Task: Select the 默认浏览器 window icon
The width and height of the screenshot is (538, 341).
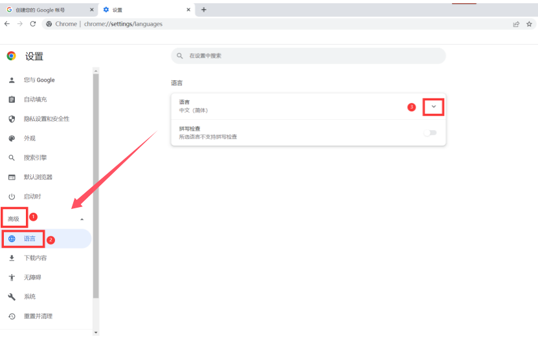Action: (12, 177)
